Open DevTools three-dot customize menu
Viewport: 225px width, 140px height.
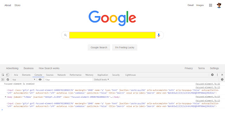(217, 75)
